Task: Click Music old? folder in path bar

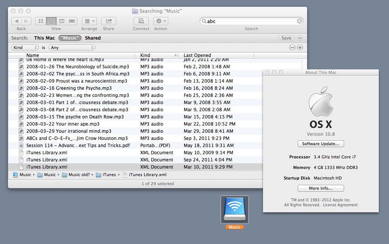Action: (76, 175)
